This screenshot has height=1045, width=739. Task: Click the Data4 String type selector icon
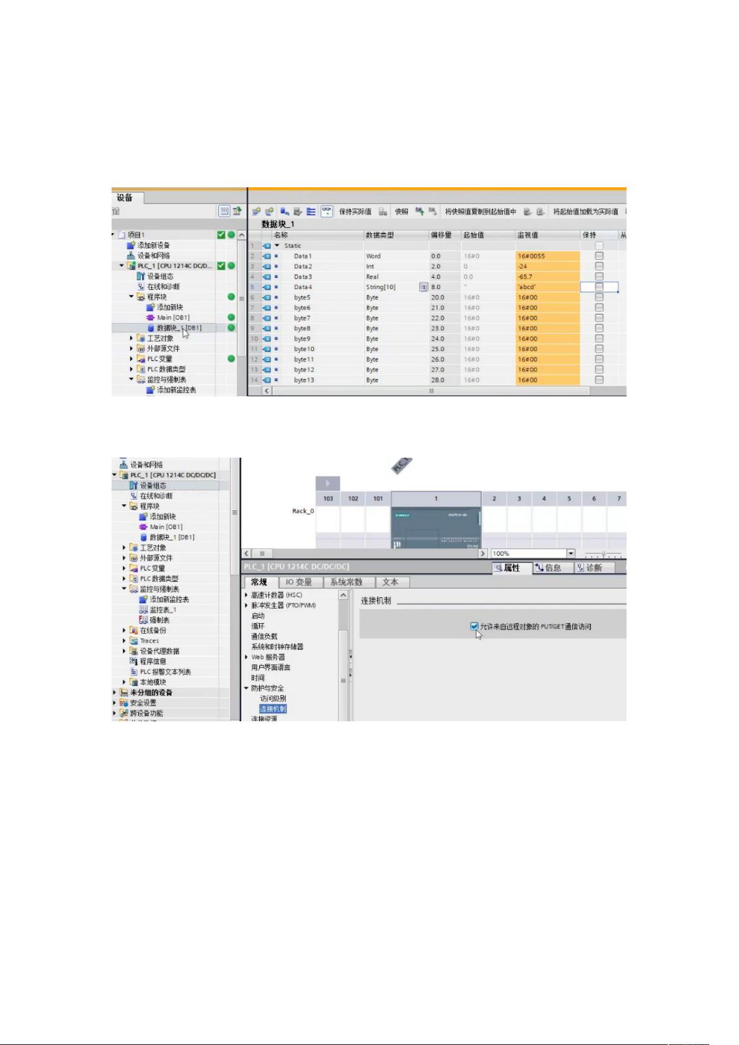point(423,287)
